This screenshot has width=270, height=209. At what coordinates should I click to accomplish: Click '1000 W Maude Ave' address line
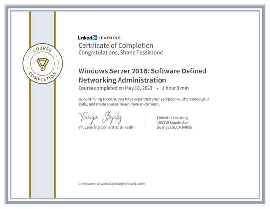point(173,123)
